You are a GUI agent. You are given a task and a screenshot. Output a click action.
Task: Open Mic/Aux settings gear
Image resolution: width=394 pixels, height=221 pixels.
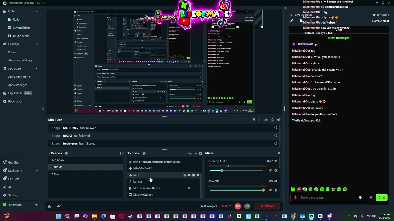tap(275, 190)
